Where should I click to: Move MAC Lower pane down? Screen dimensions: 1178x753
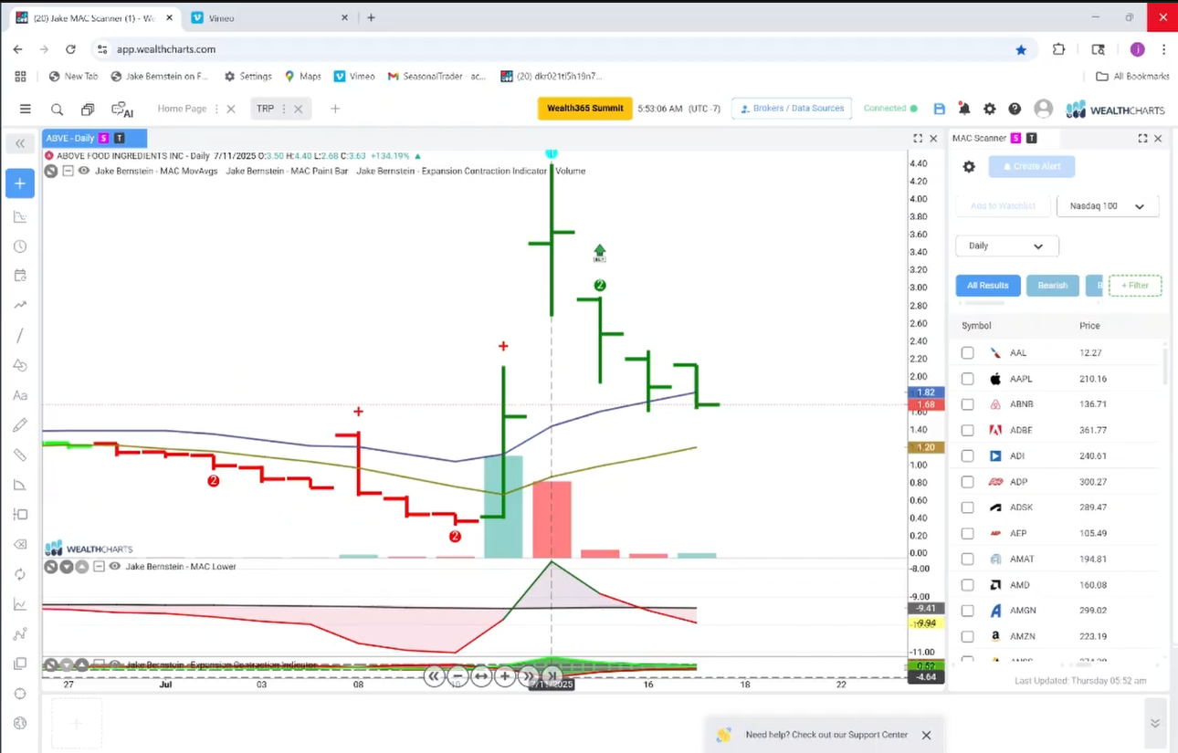pyautogui.click(x=67, y=567)
